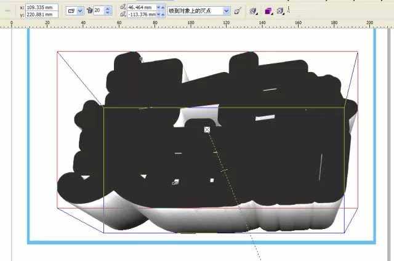The width and height of the screenshot is (394, 261).
Task: Click the x position field 109.335 mm
Action: tap(41, 7)
